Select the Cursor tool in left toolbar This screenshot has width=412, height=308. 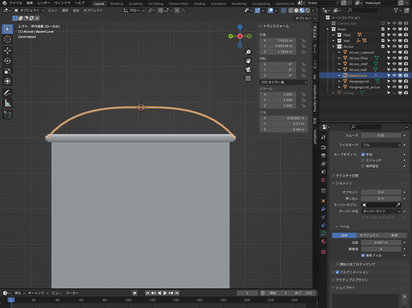tap(8, 39)
